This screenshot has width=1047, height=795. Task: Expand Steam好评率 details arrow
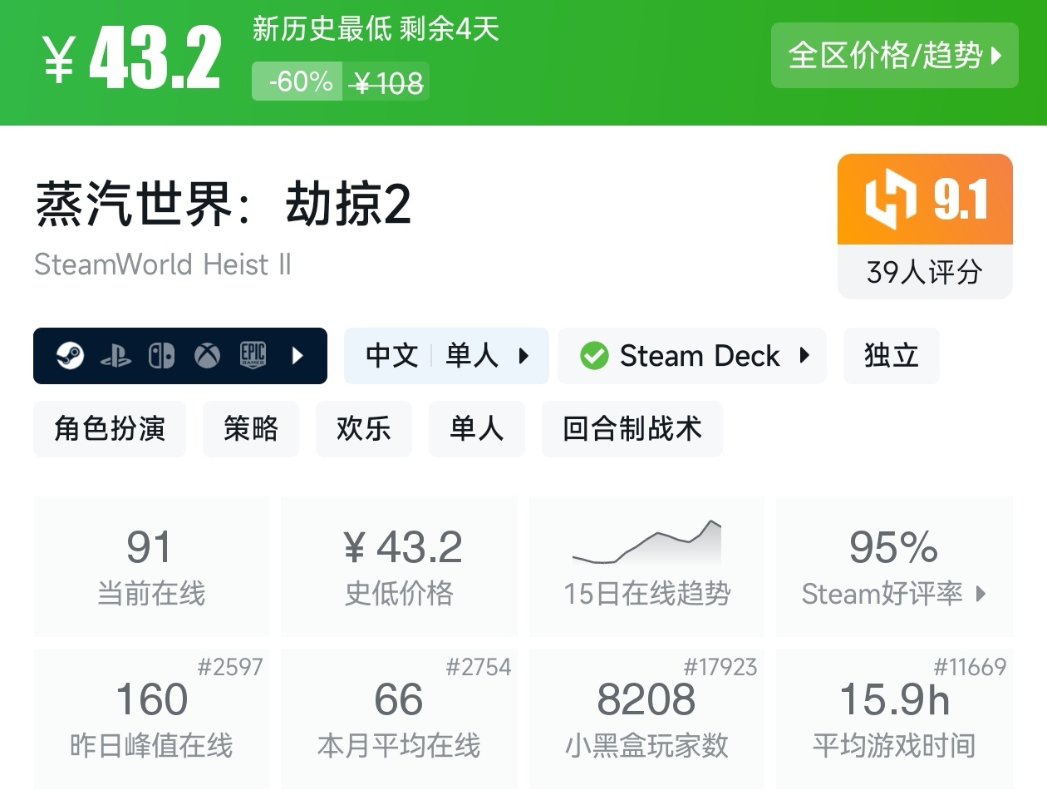click(x=982, y=595)
